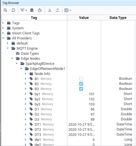Viewport: 136px width, 146px height.
Task: Click the Data Type column header
Action: point(118,17)
